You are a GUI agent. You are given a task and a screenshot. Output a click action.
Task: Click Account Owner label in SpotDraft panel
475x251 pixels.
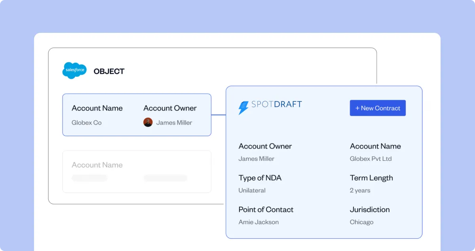265,146
